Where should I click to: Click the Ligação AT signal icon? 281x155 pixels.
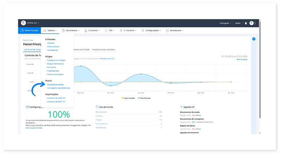point(181,107)
